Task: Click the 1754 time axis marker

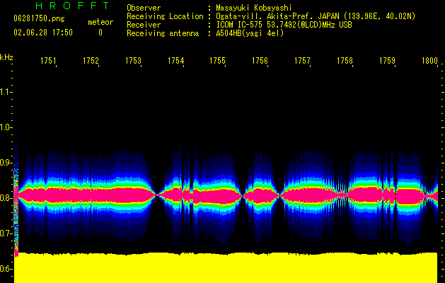Action: (x=175, y=61)
